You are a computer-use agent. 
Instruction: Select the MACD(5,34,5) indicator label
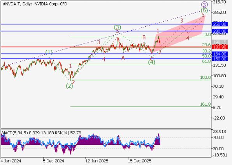(15, 133)
